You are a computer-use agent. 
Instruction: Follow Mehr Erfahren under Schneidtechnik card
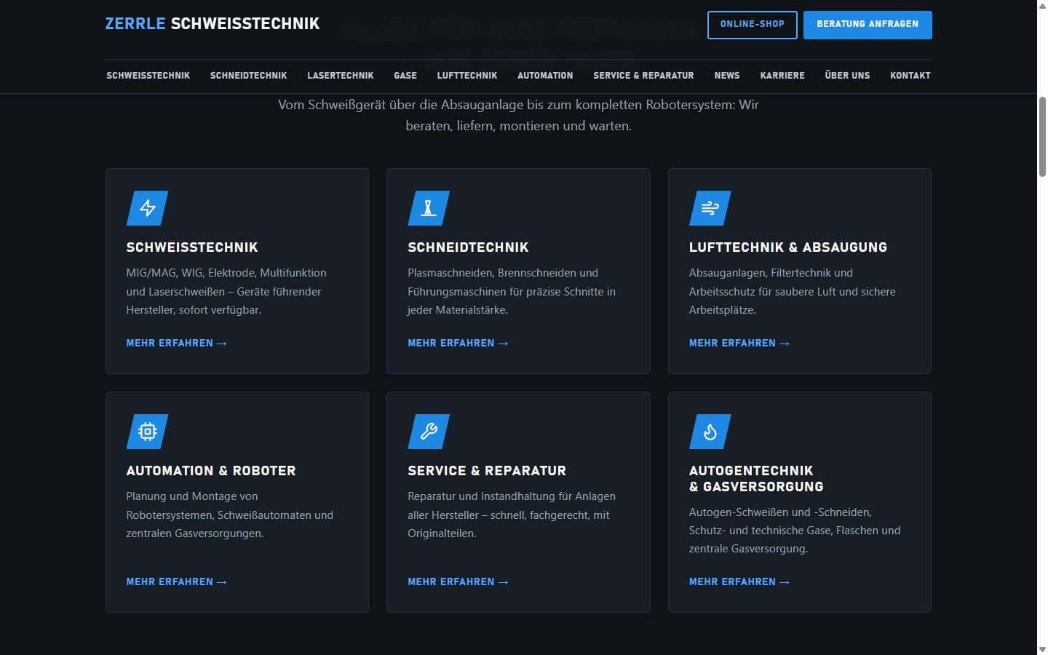pyautogui.click(x=458, y=343)
